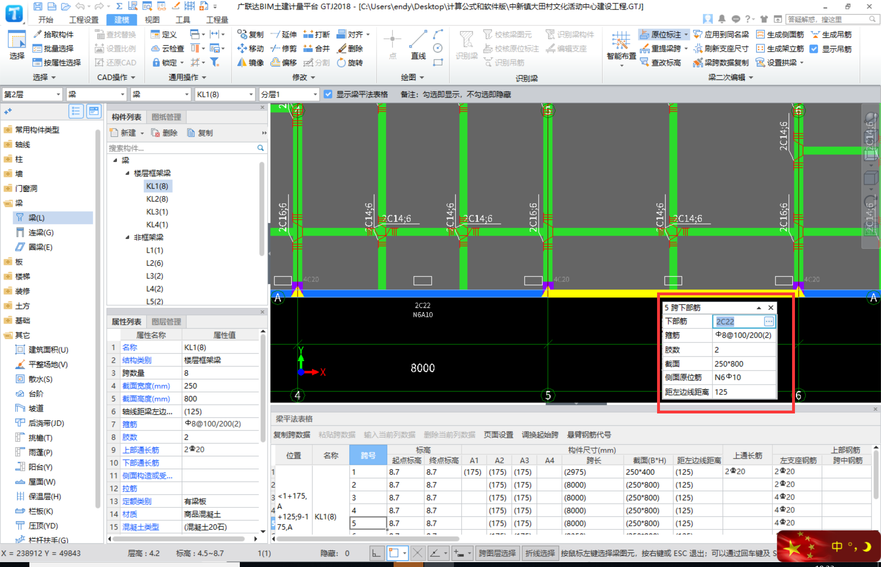Screen dimensions: 881x567
Task: Click the 查改标高 edit elevation tool
Action: point(661,62)
